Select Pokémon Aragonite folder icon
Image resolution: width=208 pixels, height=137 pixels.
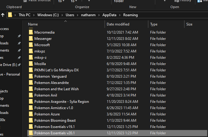[31, 102]
